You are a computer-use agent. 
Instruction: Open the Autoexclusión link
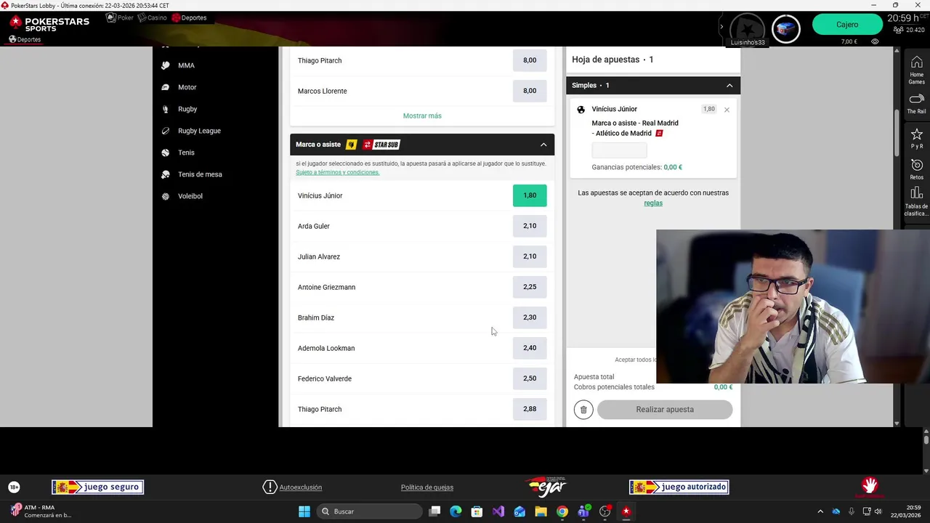[x=300, y=487]
